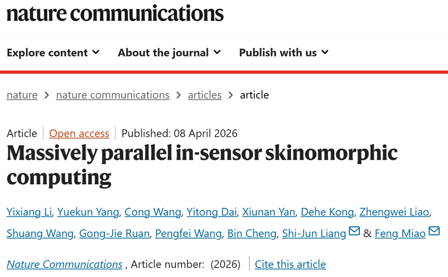448x277 pixels.
Task: Click envelope icon next to Shi-Jun Liang
Action: coord(354,232)
